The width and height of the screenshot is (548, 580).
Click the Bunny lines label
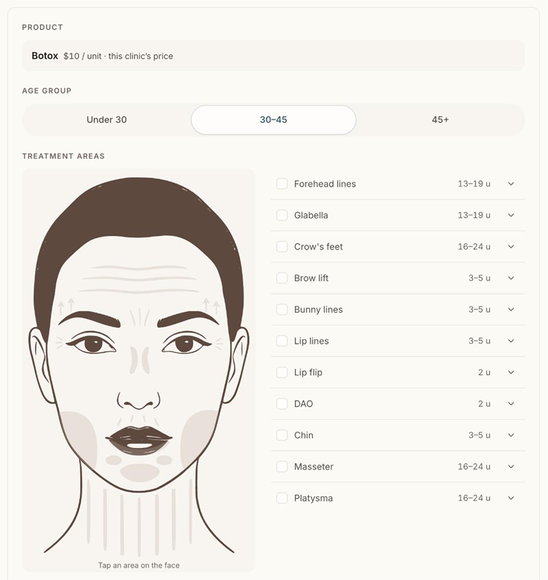click(x=318, y=309)
